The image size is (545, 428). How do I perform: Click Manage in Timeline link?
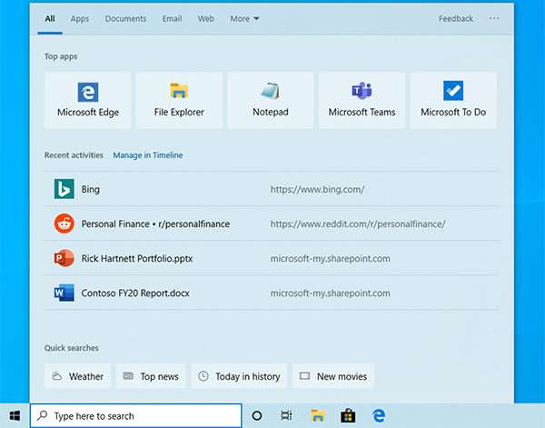147,155
